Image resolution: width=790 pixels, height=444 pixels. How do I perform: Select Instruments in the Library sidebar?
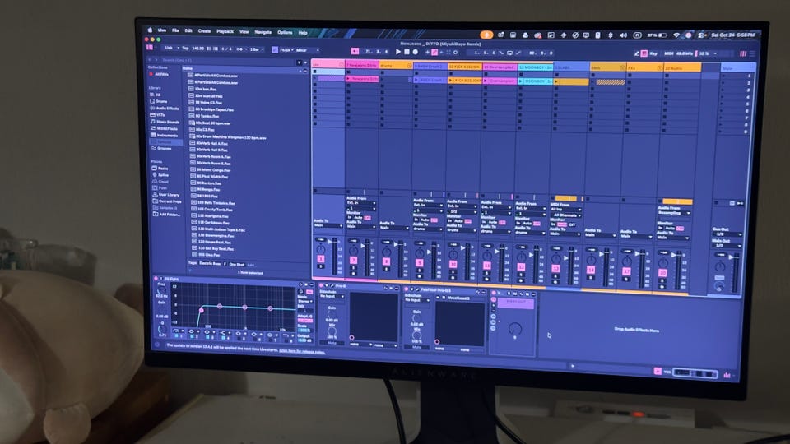[x=167, y=136]
